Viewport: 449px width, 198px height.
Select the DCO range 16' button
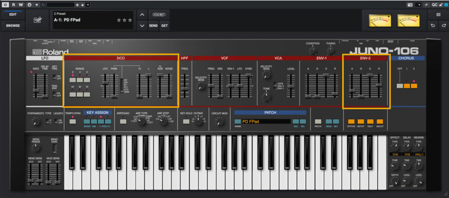click(87, 95)
